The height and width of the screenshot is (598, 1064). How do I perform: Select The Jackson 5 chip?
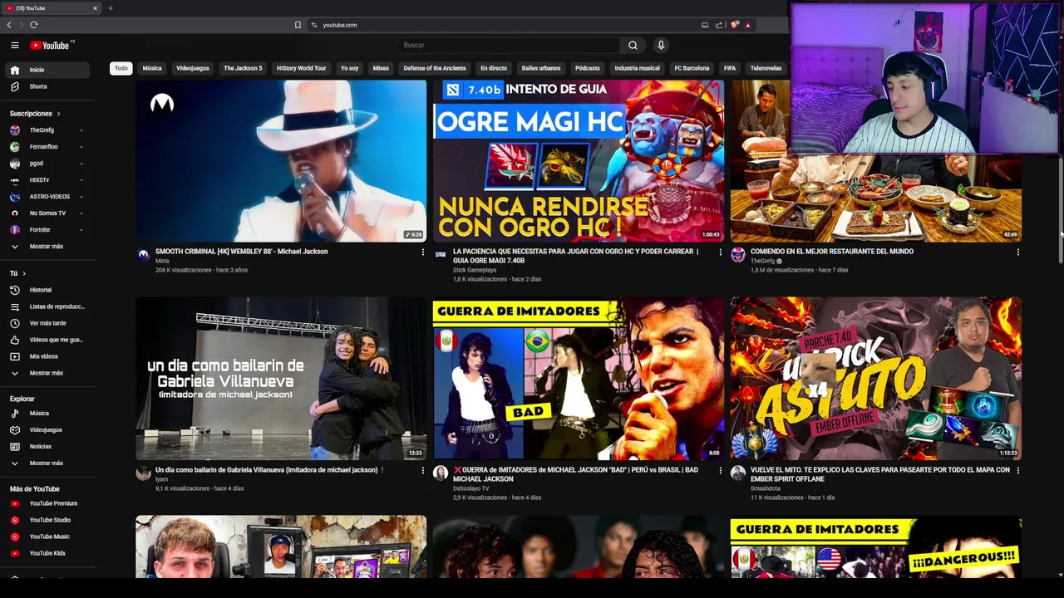pyautogui.click(x=243, y=68)
